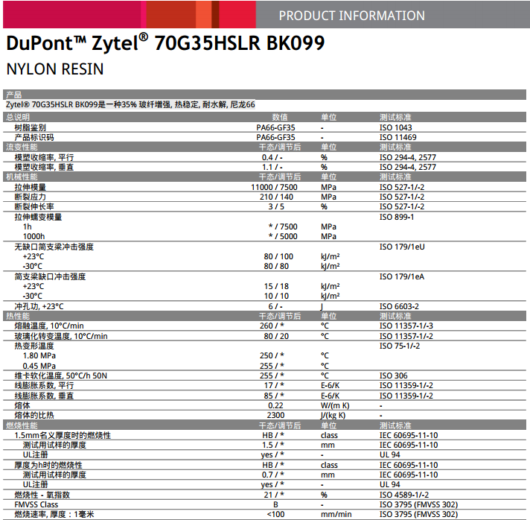The image size is (530, 520).
Task: Click the 3 / 5 elongation value
Action: (276, 206)
